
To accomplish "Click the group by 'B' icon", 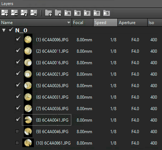I will coord(77,13).
